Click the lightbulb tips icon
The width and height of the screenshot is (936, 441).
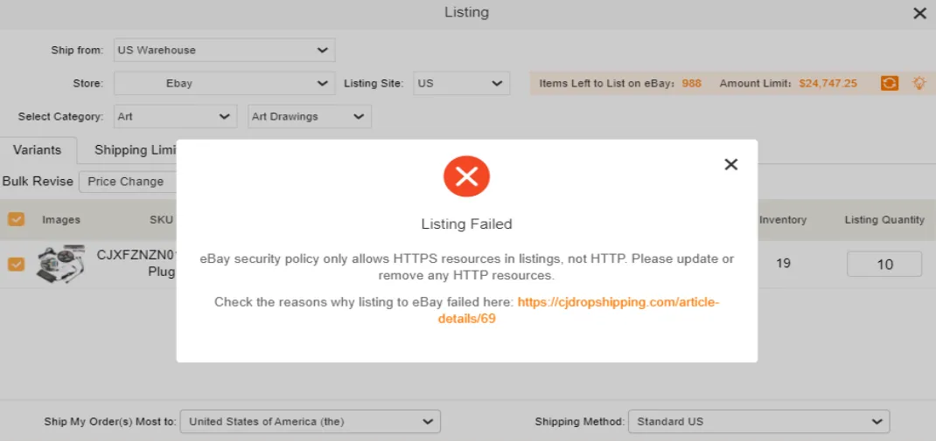click(919, 84)
